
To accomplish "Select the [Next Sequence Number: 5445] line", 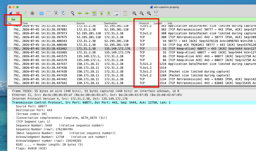I will click(x=66, y=133).
